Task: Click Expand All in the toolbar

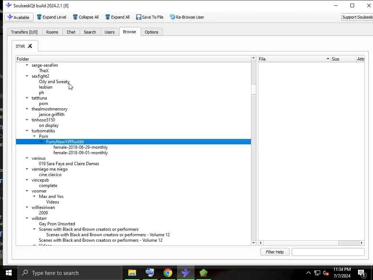Action: point(118,17)
